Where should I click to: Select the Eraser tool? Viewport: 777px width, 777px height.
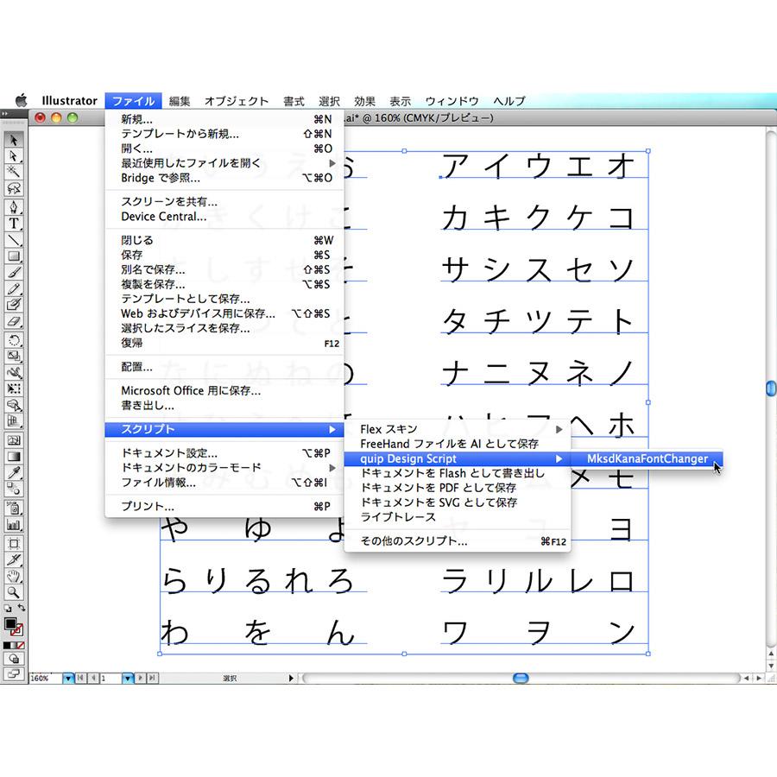(x=14, y=321)
